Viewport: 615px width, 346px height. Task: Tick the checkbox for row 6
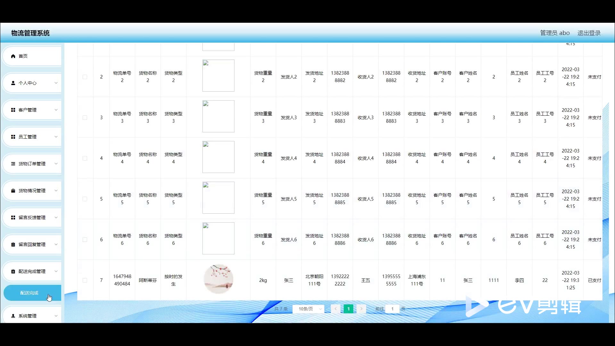[x=85, y=240]
